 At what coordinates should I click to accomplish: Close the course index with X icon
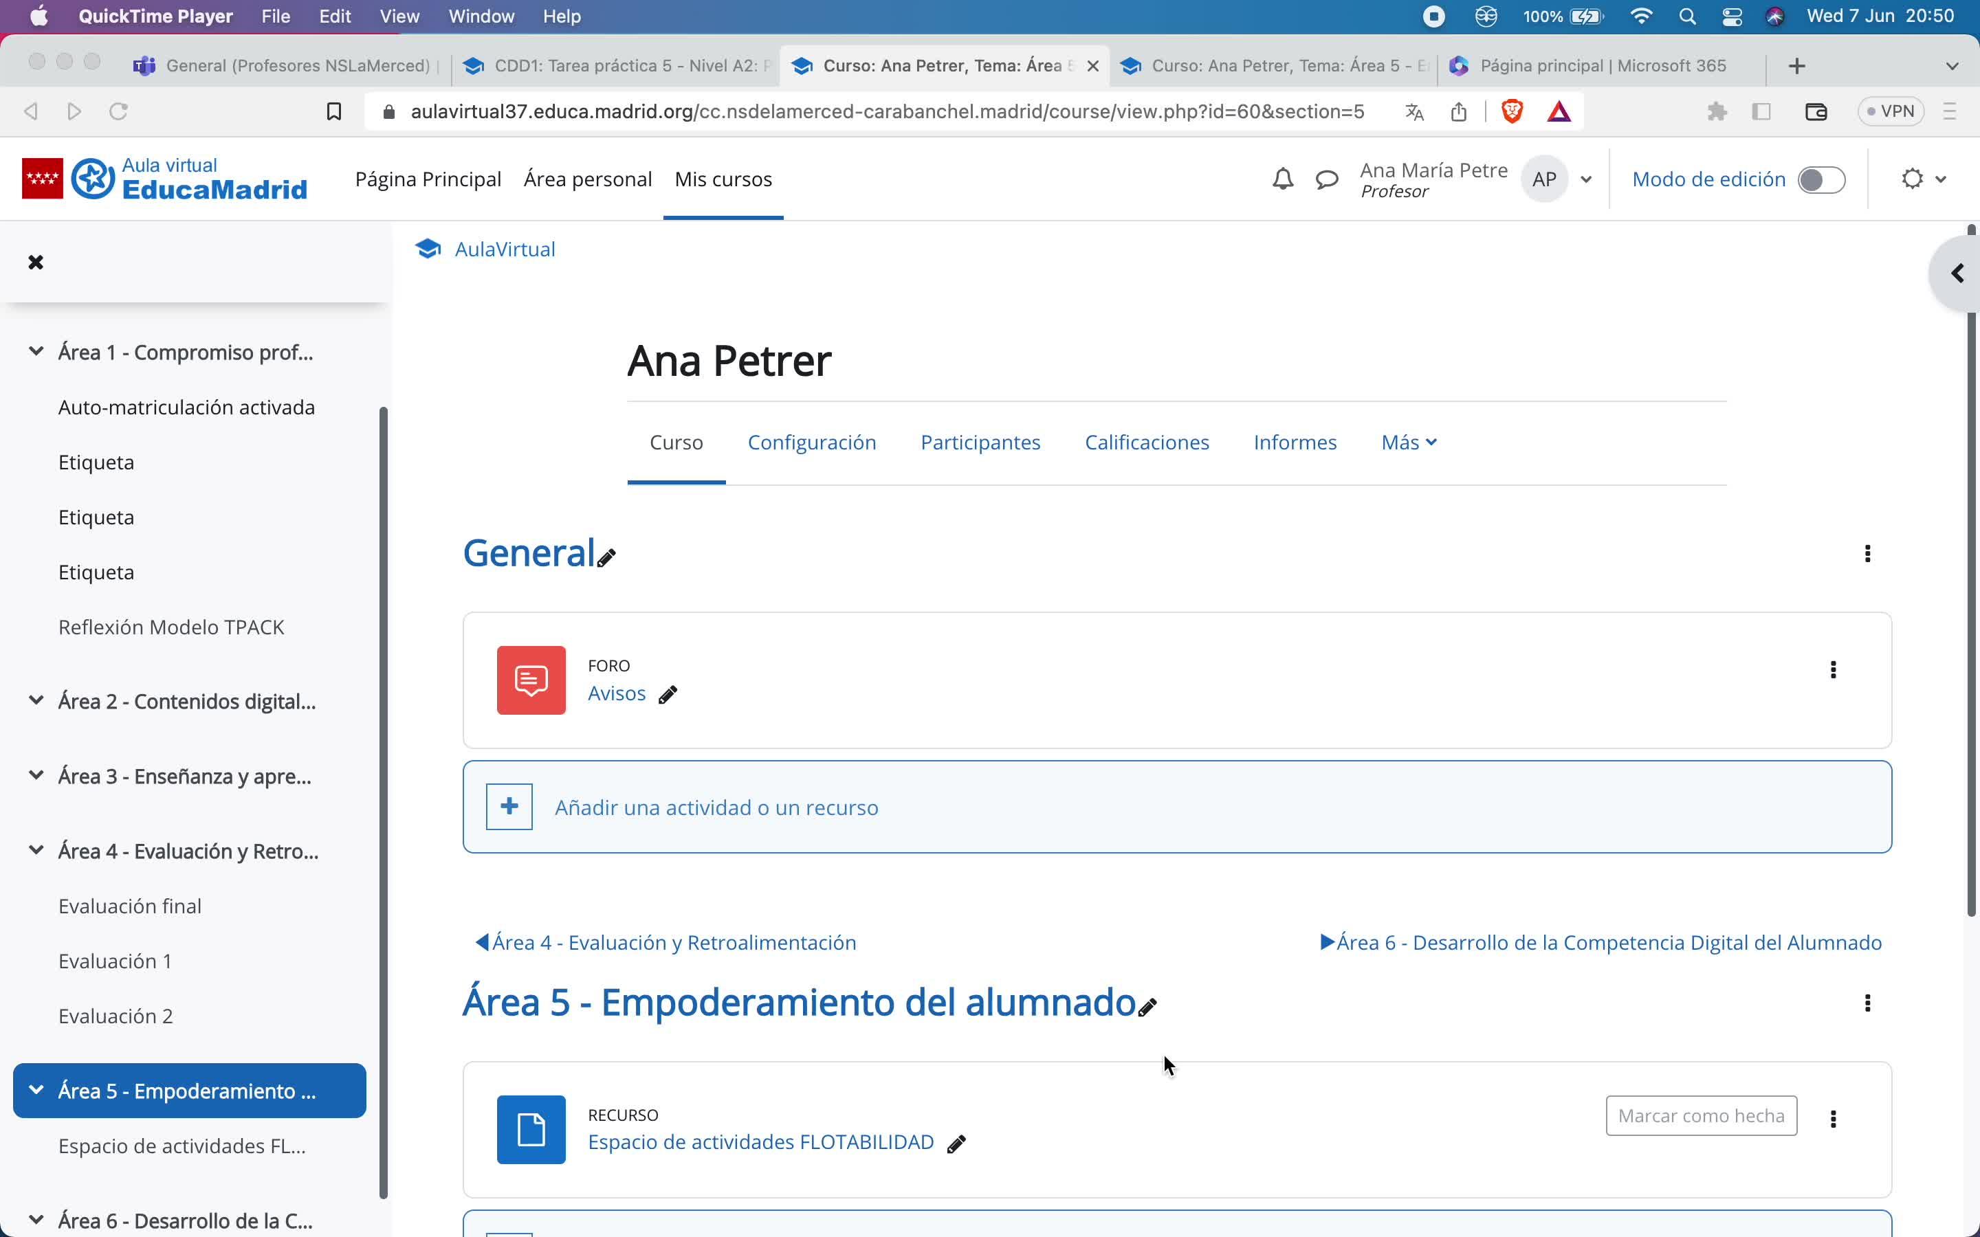coord(35,262)
